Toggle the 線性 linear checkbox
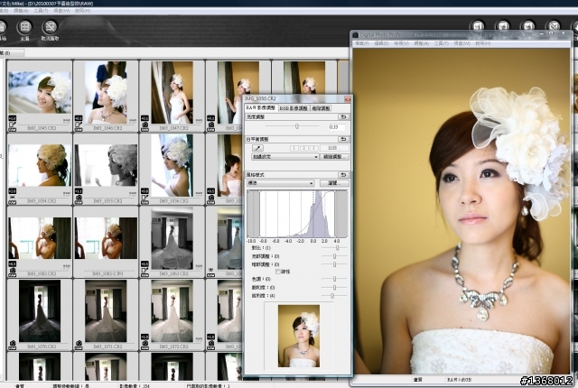This screenshot has width=578, height=388. [x=278, y=272]
